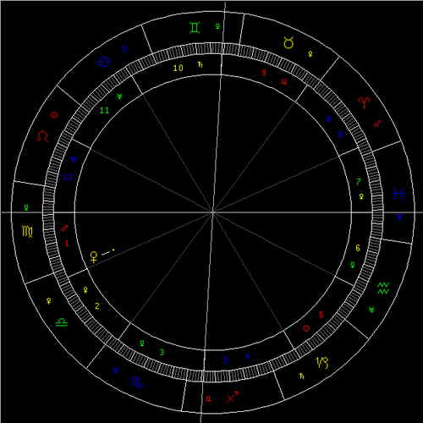Screen dimensions: 423x423
Task: Click the blue trident glyph beside Scorpio
Action: pos(115,371)
